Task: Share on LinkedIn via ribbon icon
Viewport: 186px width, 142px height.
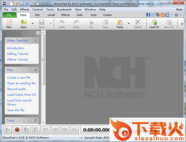Action: 167,15
